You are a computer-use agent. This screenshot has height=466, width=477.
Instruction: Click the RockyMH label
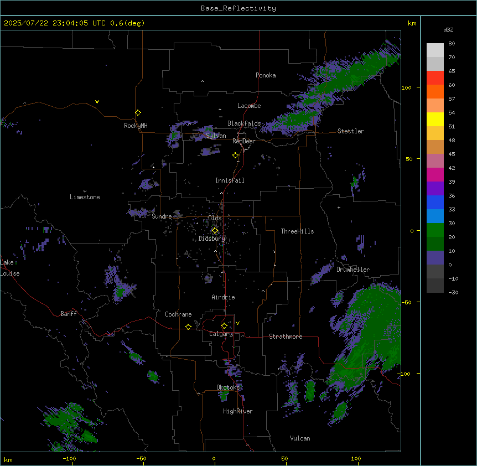tap(136, 126)
